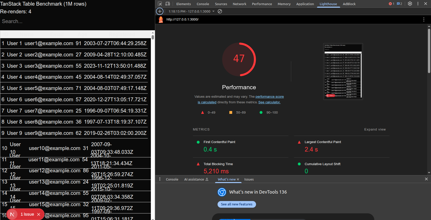
Task: Click the red error count badge
Action: (391, 4)
